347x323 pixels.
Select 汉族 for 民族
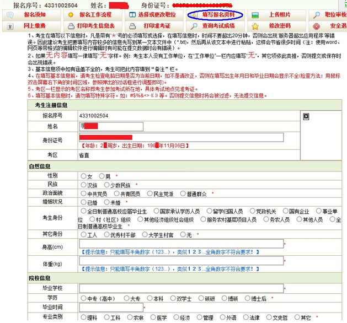click(83, 185)
